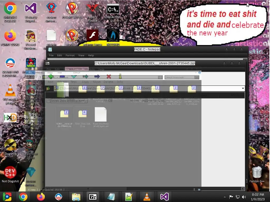Open the Tools menu in 7-Zip
Screen dimensions: 270x202
click(91, 69)
